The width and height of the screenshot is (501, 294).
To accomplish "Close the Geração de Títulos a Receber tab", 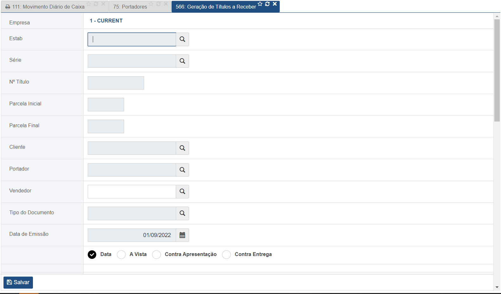I will 275,4.
